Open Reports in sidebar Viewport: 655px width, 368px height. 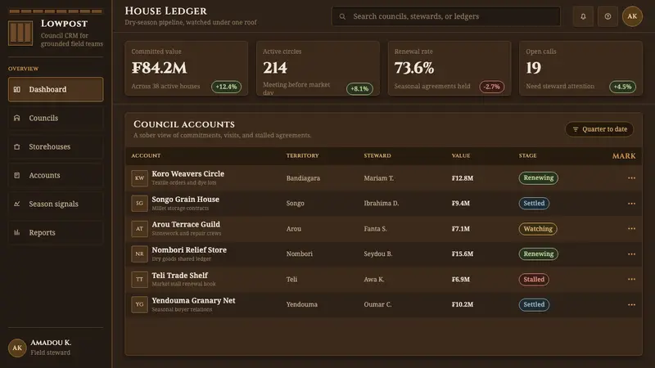point(56,232)
